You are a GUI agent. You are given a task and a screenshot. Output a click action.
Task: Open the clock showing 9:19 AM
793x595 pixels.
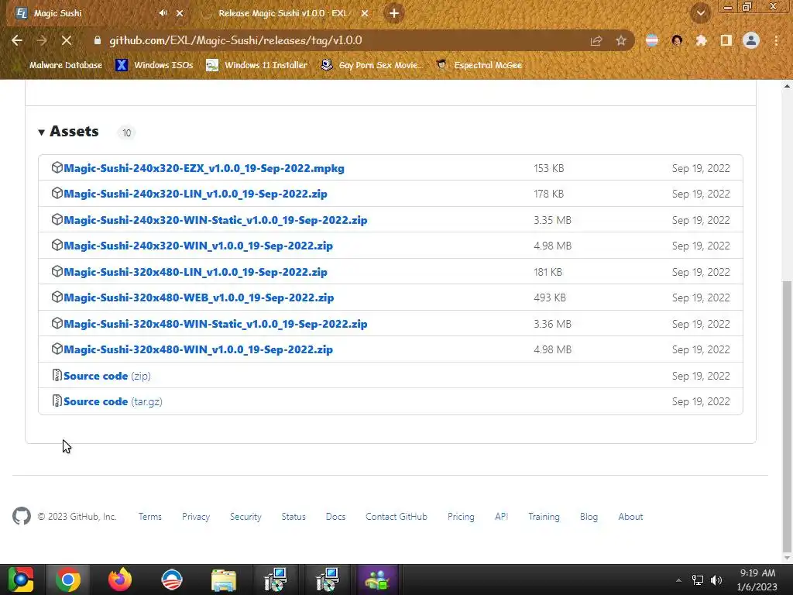tap(757, 580)
